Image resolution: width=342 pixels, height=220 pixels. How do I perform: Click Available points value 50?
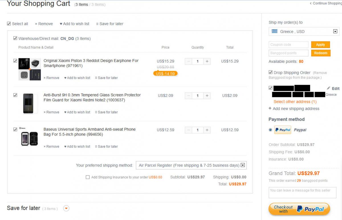301,62
